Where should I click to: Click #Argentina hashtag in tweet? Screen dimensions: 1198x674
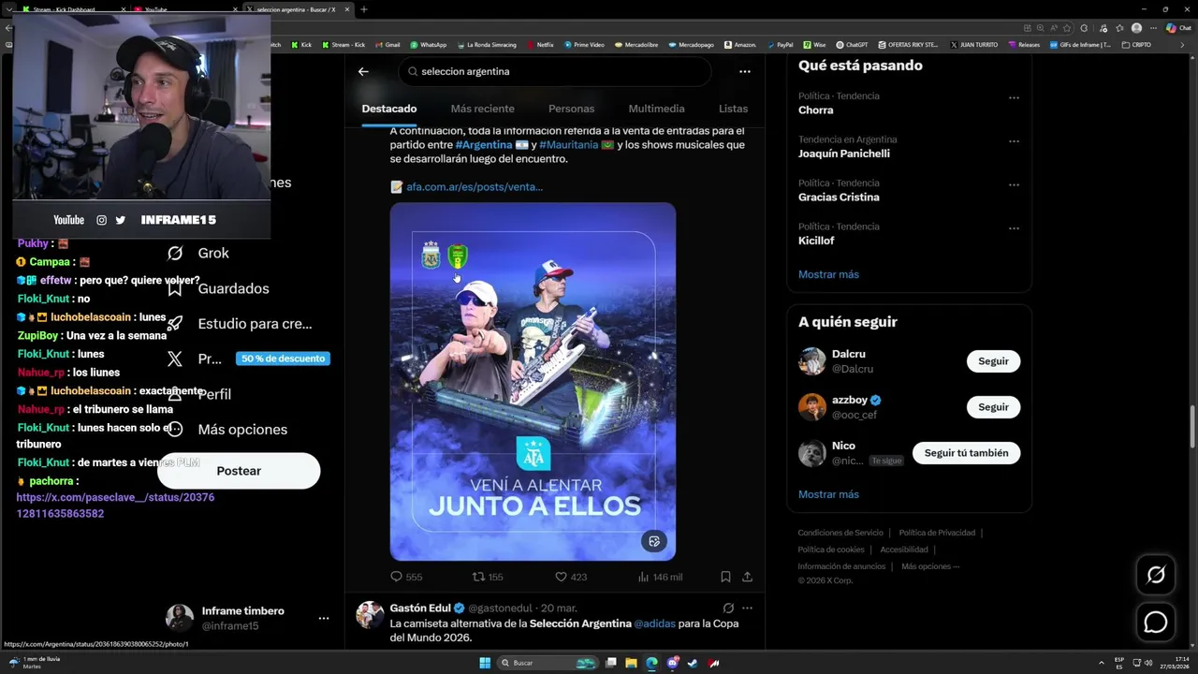coord(483,145)
